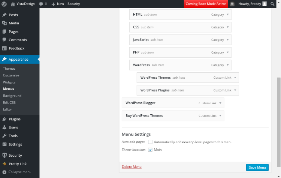
Task: Enable Automatically add new top-level pages checkbox
Action: [150, 142]
